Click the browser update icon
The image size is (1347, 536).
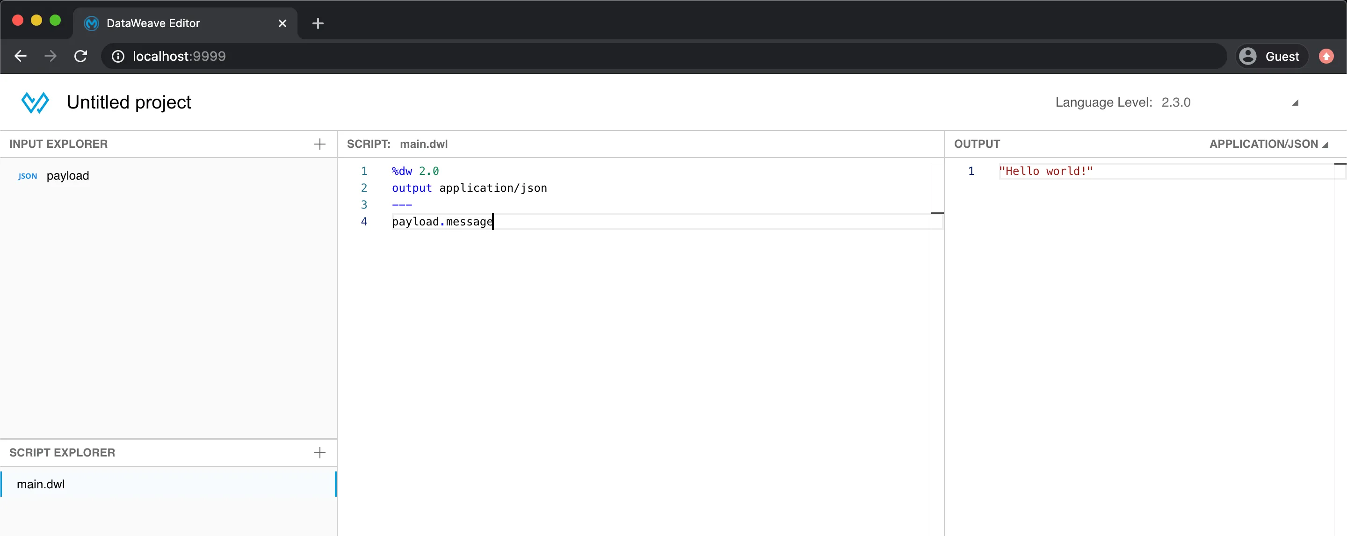pyautogui.click(x=1326, y=57)
